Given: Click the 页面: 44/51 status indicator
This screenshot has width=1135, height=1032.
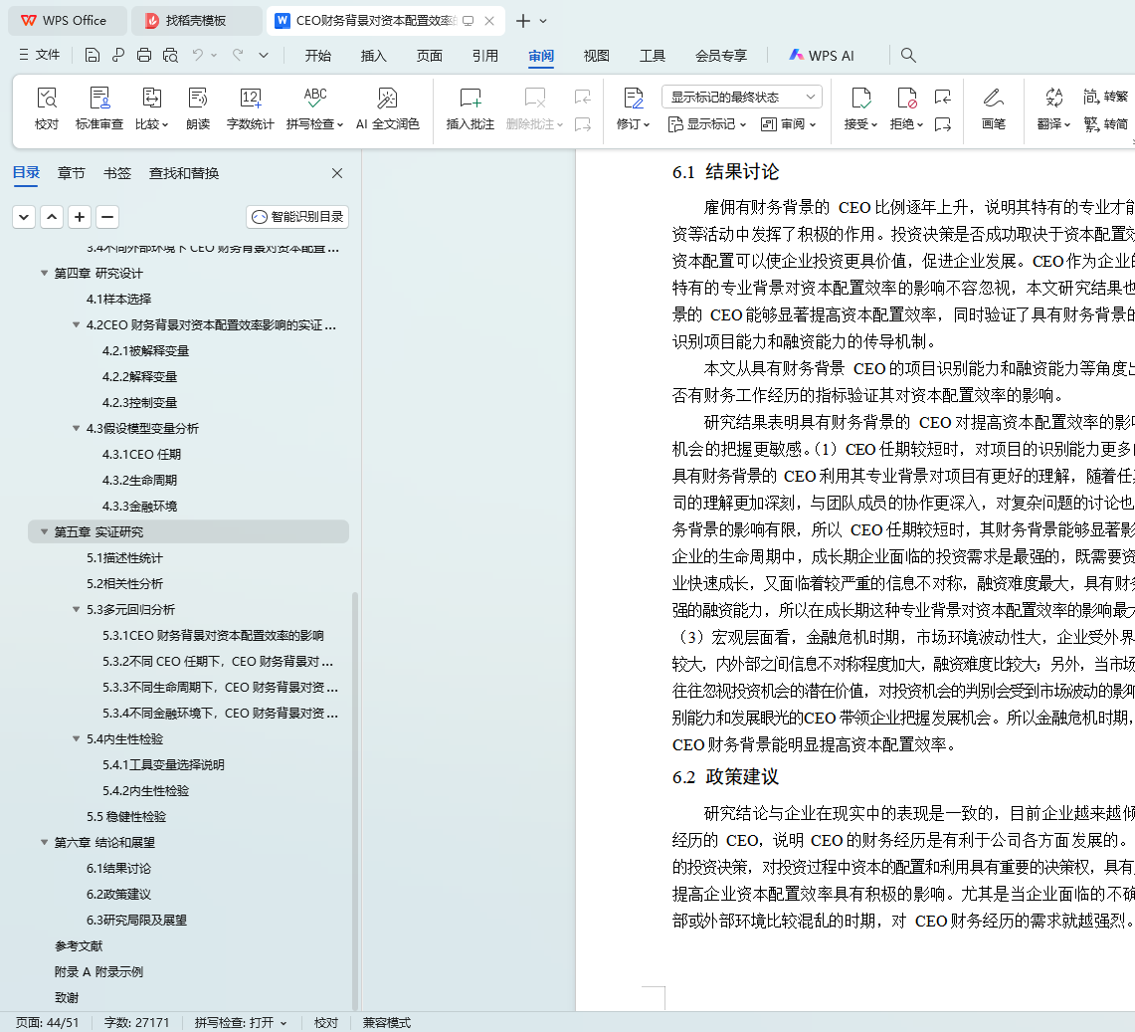Looking at the screenshot, I should tap(47, 1023).
